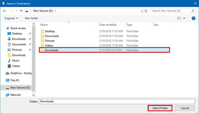Open the view options dropdown arrow
The height and width of the screenshot is (114, 199).
pos(184,19)
